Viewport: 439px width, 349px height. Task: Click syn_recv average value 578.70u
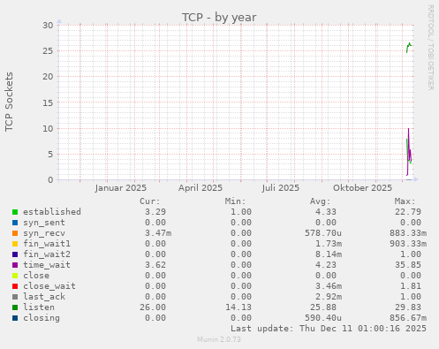[x=323, y=233]
